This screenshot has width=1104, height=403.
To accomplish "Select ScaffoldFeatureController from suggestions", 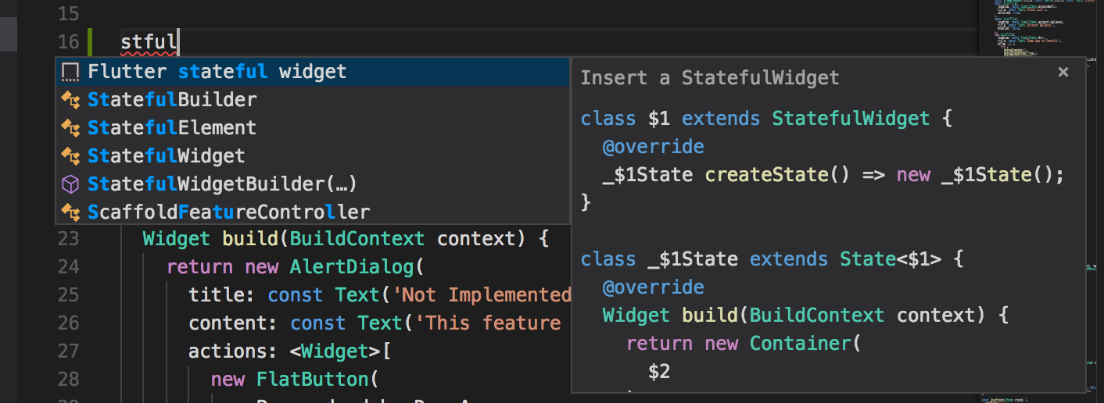I will pyautogui.click(x=228, y=212).
